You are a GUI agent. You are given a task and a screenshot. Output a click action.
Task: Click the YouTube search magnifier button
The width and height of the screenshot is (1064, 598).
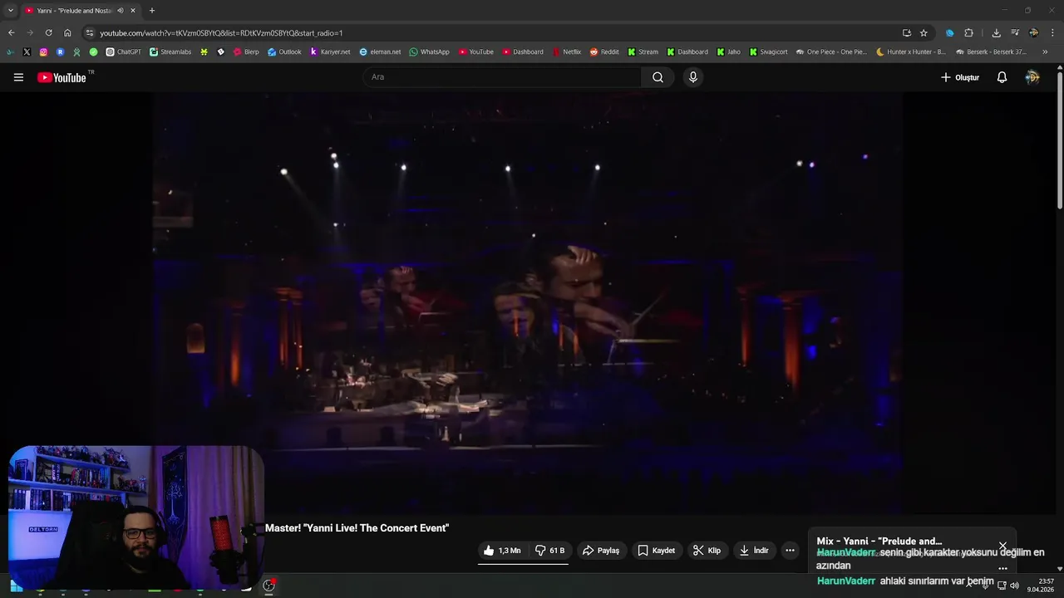658,77
